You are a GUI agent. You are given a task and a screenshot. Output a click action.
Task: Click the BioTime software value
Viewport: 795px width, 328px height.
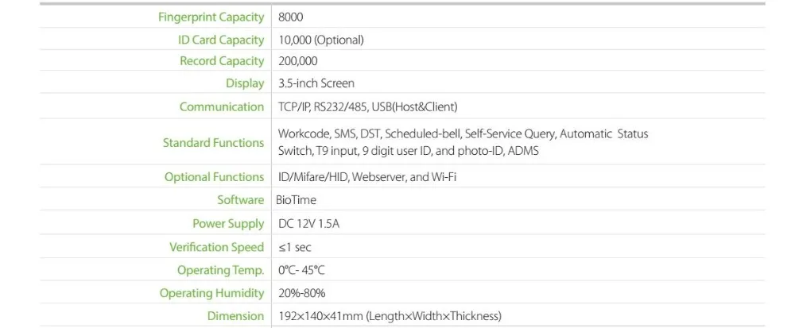pyautogui.click(x=296, y=200)
